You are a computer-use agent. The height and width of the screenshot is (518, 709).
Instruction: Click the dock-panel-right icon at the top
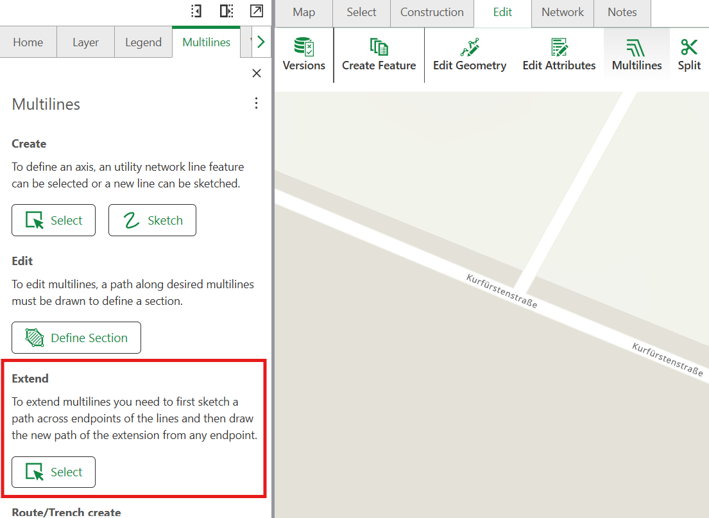coord(225,11)
